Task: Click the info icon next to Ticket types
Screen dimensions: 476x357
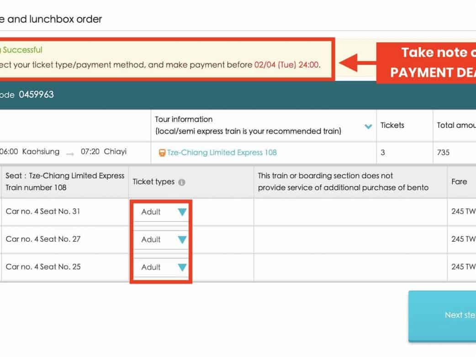Action: click(182, 182)
